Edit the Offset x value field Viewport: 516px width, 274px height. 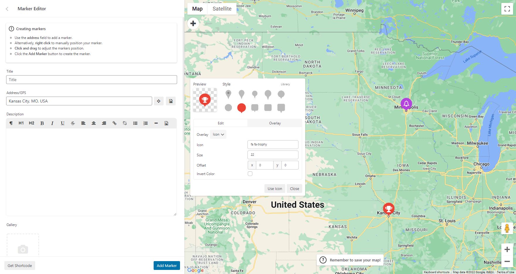click(264, 165)
